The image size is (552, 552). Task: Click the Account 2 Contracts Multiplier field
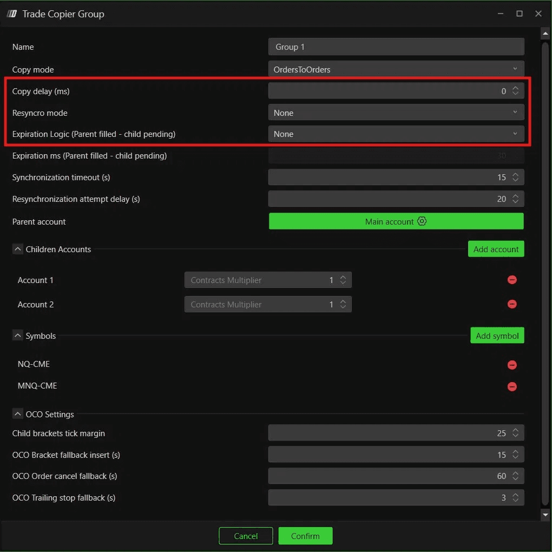pos(268,304)
